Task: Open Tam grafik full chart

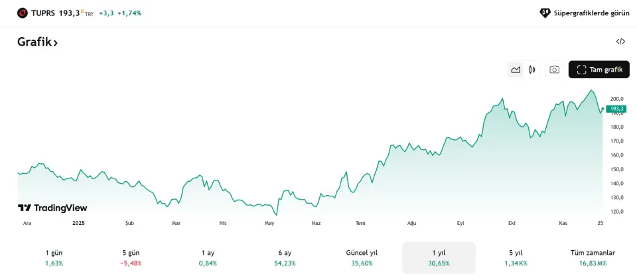Action: [599, 70]
